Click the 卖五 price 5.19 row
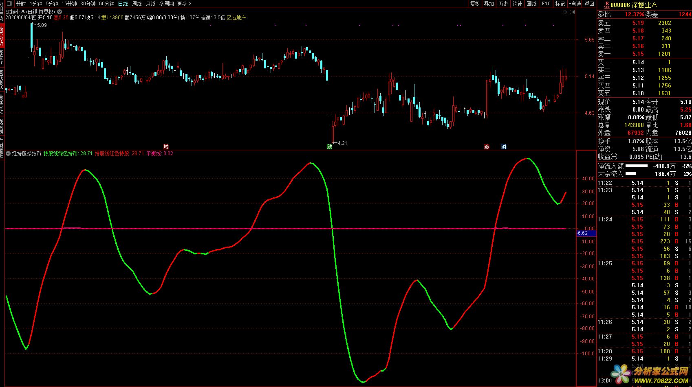 tap(644, 23)
